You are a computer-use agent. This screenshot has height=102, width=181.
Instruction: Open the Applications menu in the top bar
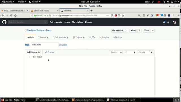pyautogui.click(x=8, y=2)
